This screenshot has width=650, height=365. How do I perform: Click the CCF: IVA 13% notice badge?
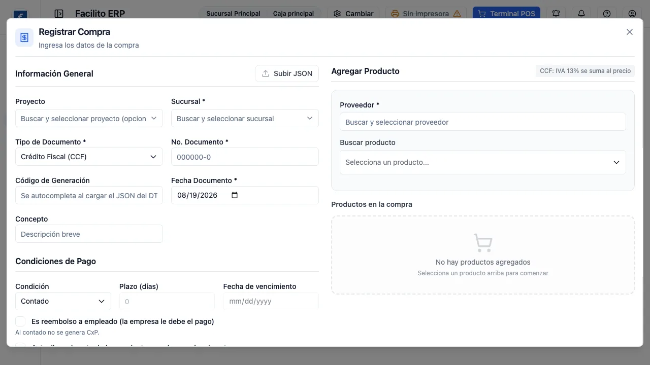(x=585, y=71)
